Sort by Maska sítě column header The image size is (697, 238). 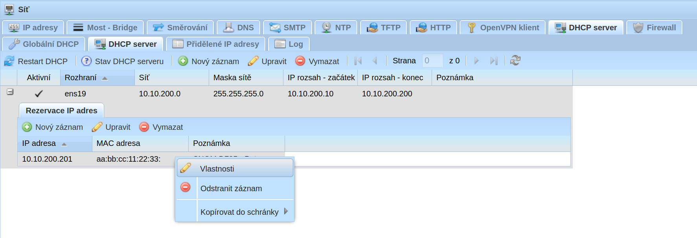point(246,77)
